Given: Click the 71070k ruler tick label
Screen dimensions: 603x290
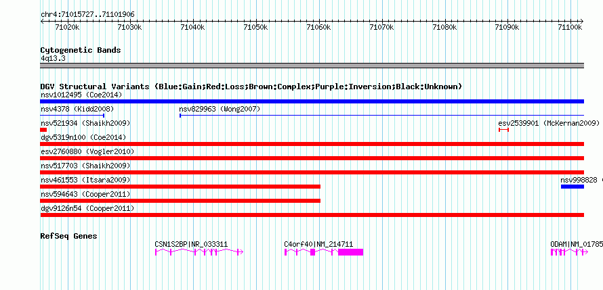Looking at the screenshot, I should click(382, 28).
